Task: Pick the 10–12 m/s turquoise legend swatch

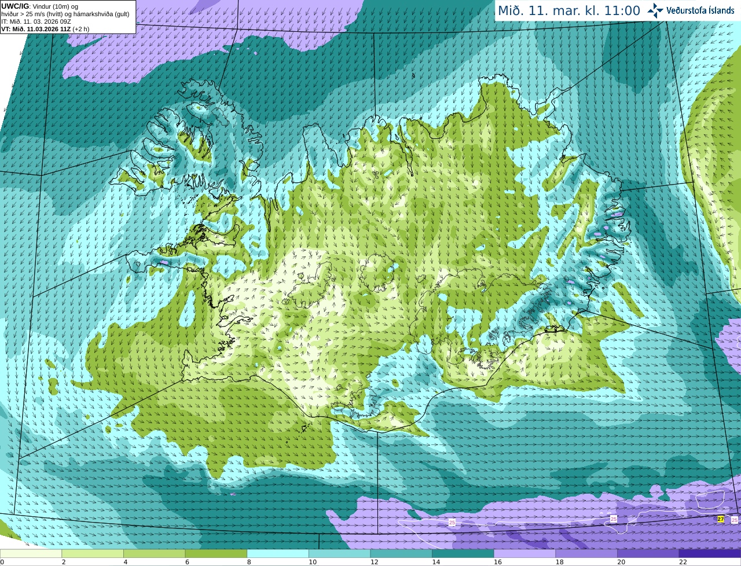Action: (339, 554)
